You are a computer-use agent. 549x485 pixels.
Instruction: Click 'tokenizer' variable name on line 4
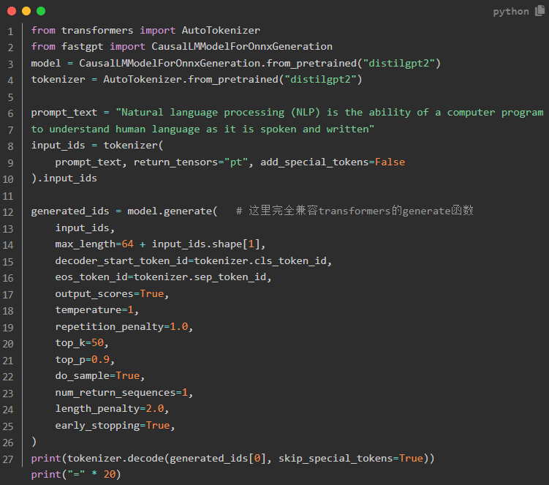pyautogui.click(x=58, y=80)
